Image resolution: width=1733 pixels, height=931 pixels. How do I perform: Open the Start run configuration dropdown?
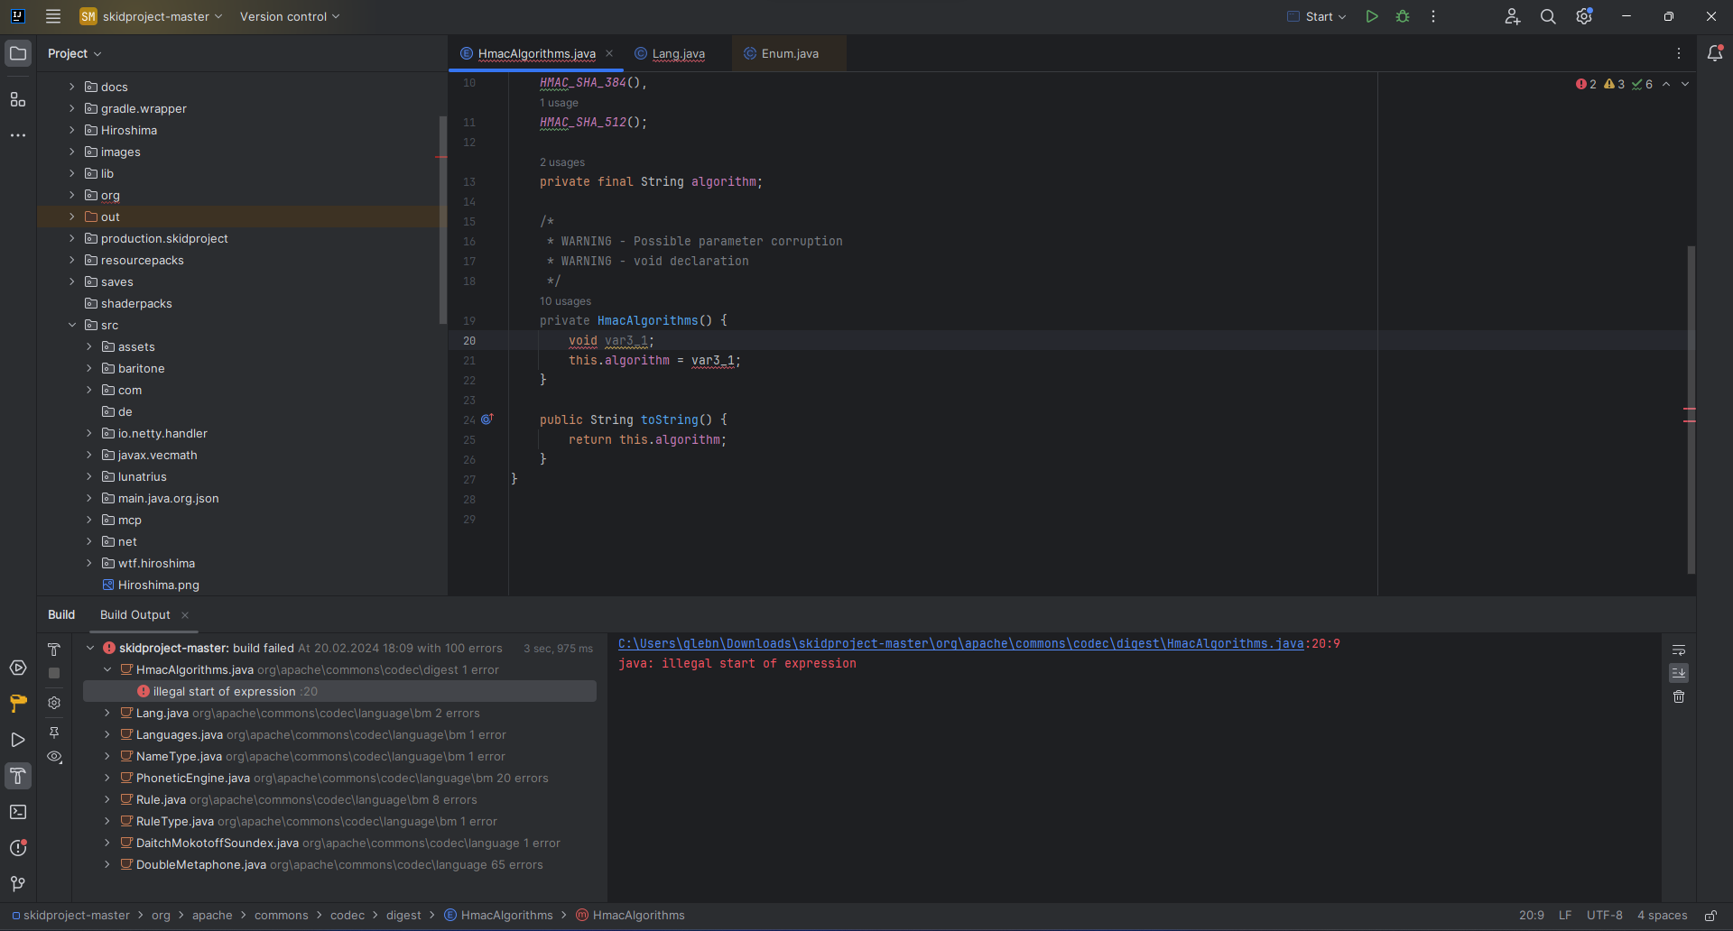(x=1318, y=16)
